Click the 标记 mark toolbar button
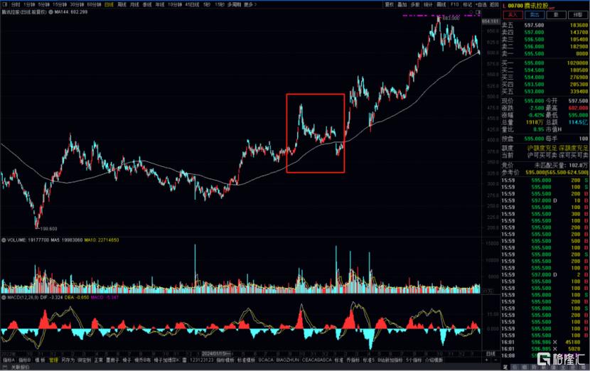 click(x=467, y=4)
